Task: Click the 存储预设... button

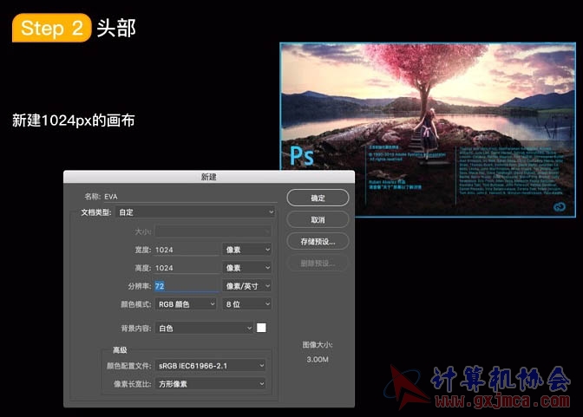Action: click(x=318, y=242)
